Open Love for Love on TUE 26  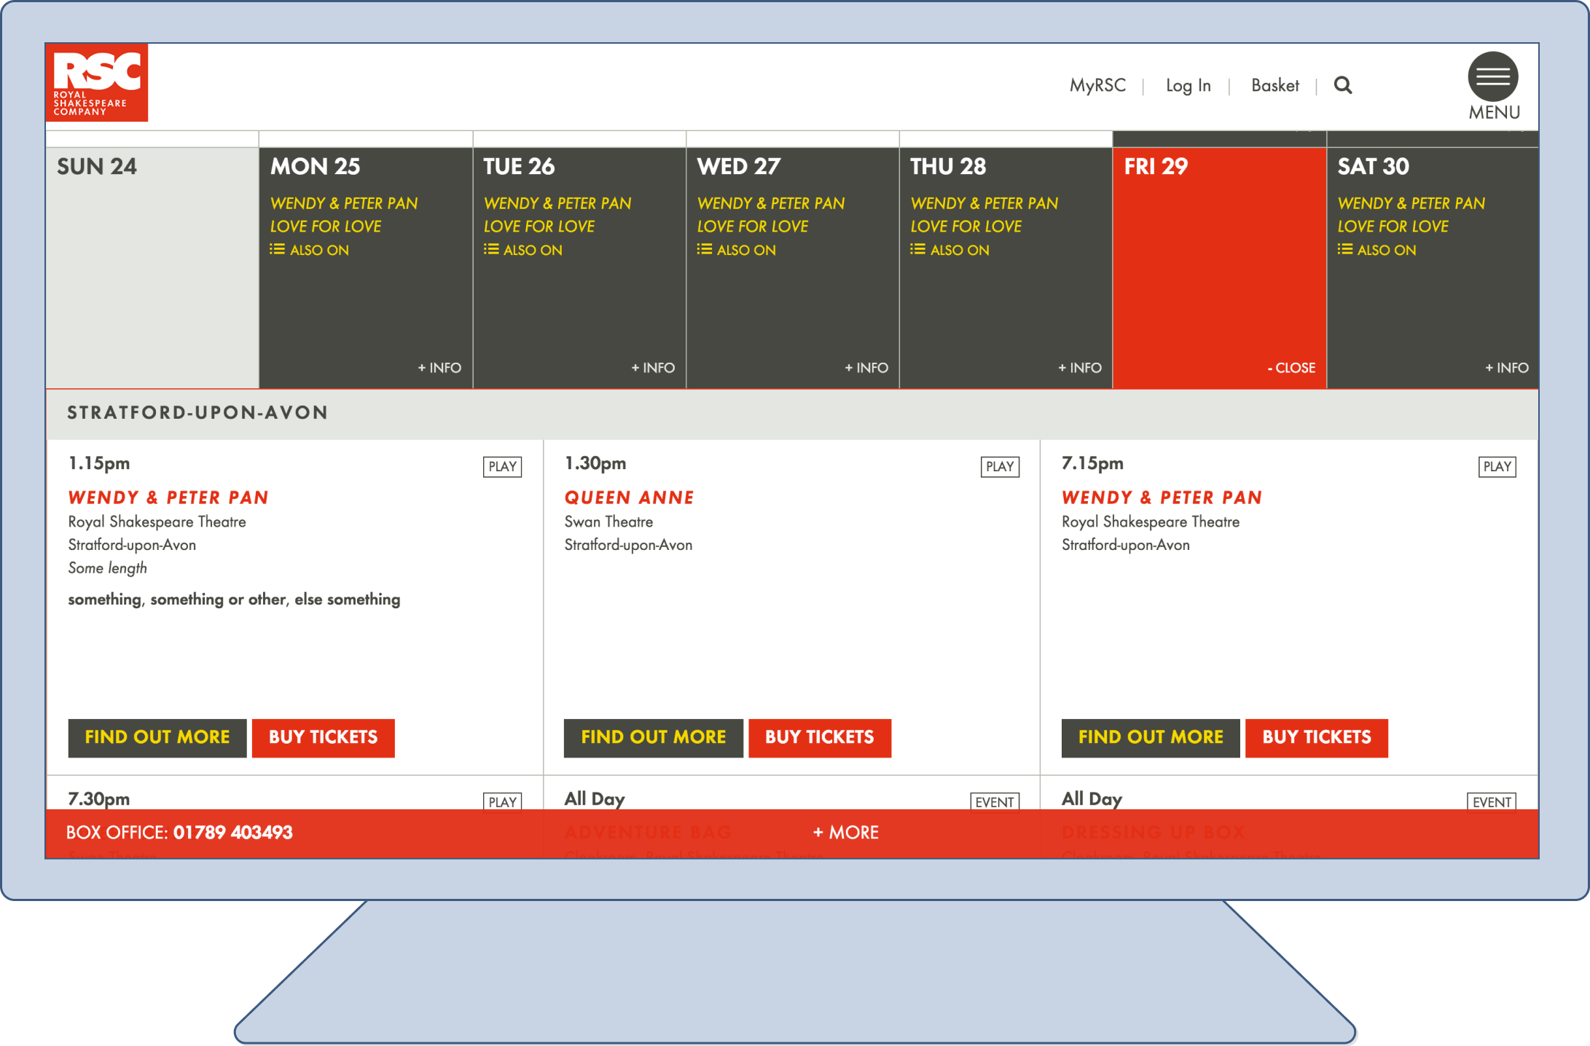point(539,227)
